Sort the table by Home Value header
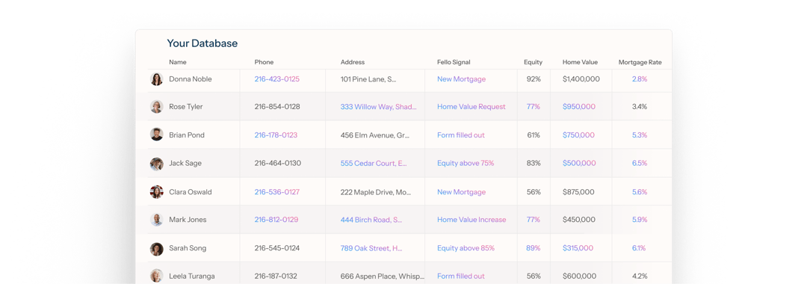 click(580, 62)
